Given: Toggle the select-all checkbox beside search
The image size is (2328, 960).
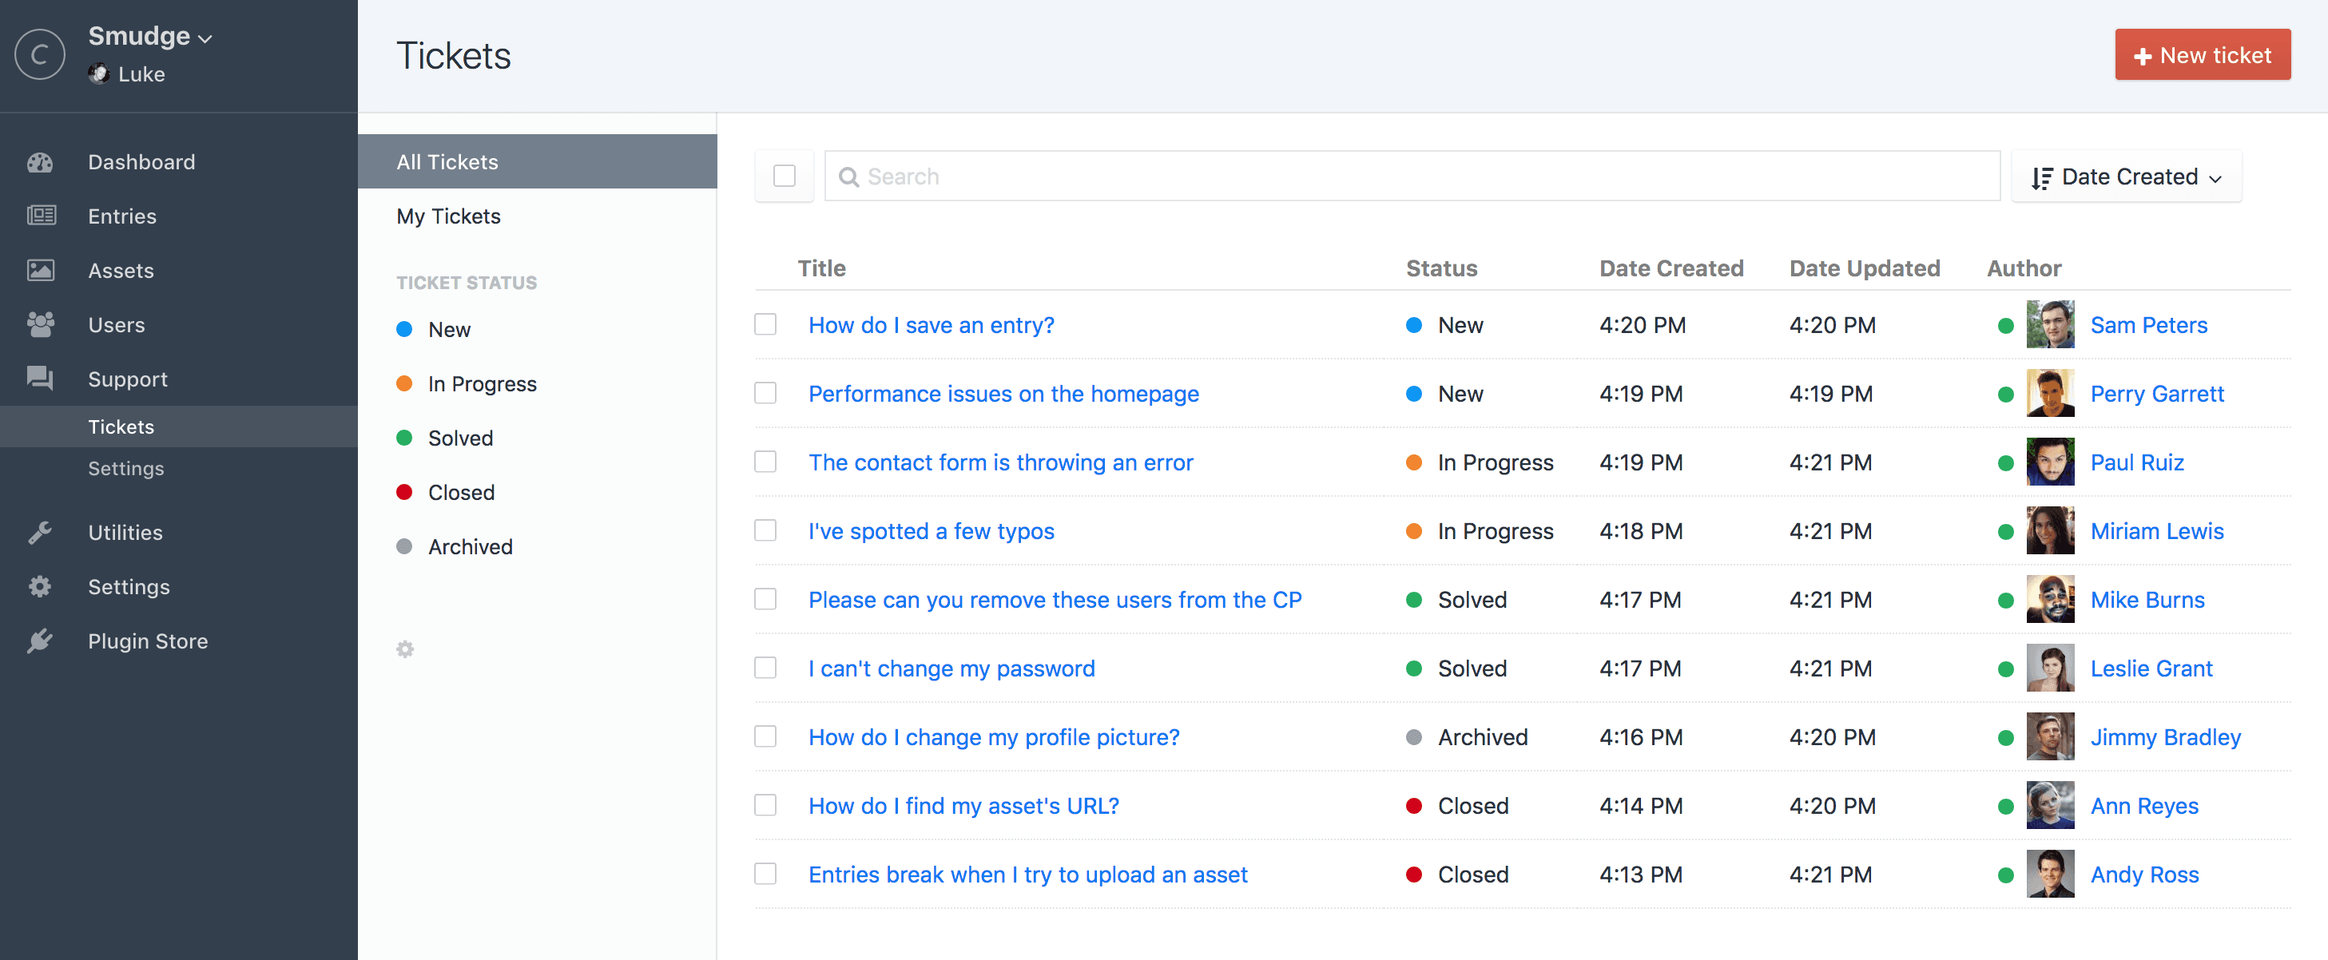Looking at the screenshot, I should pyautogui.click(x=784, y=176).
